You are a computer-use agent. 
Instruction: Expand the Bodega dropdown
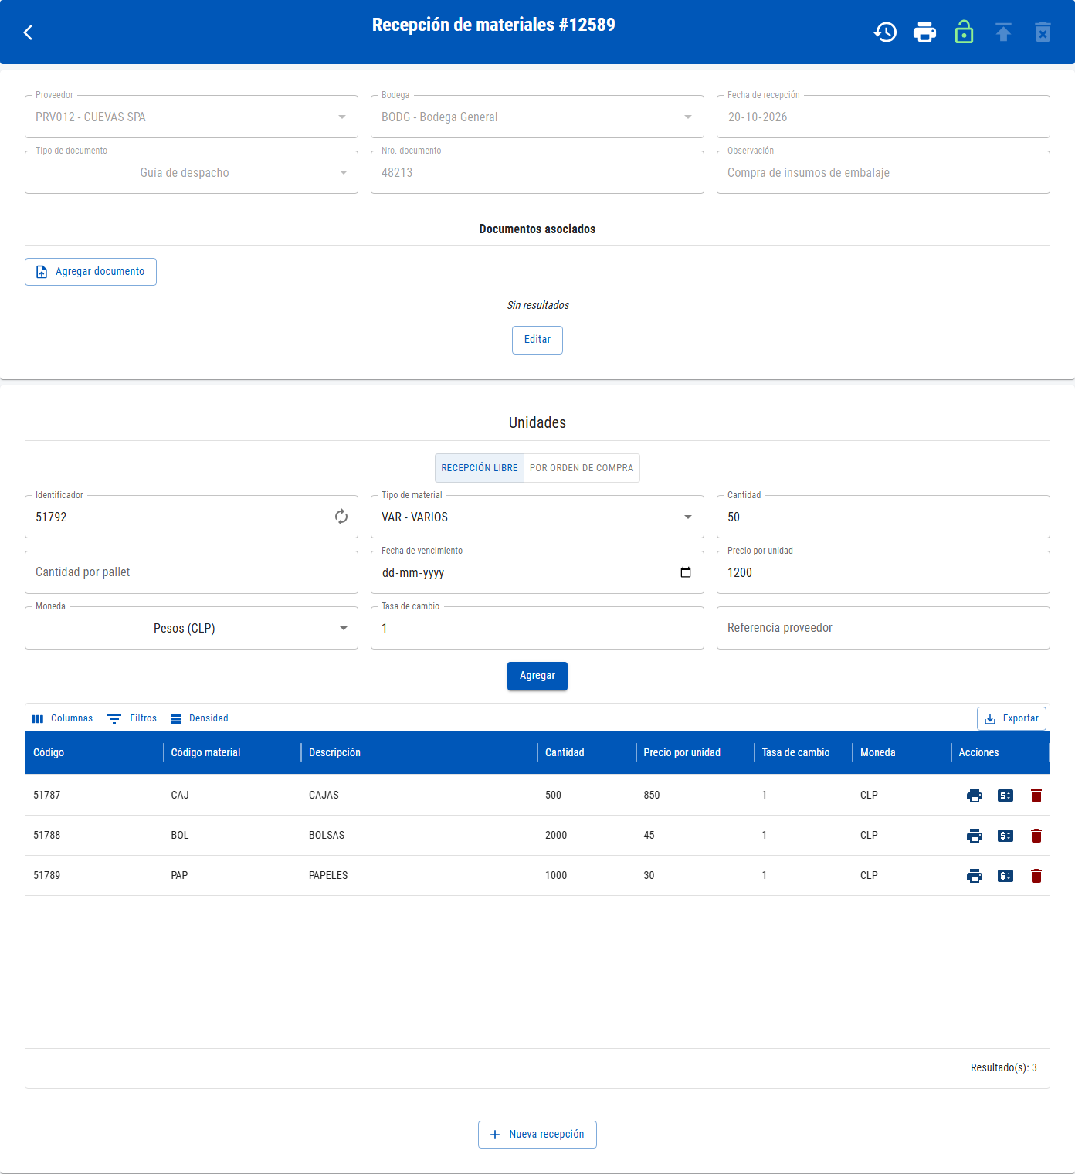click(x=537, y=117)
